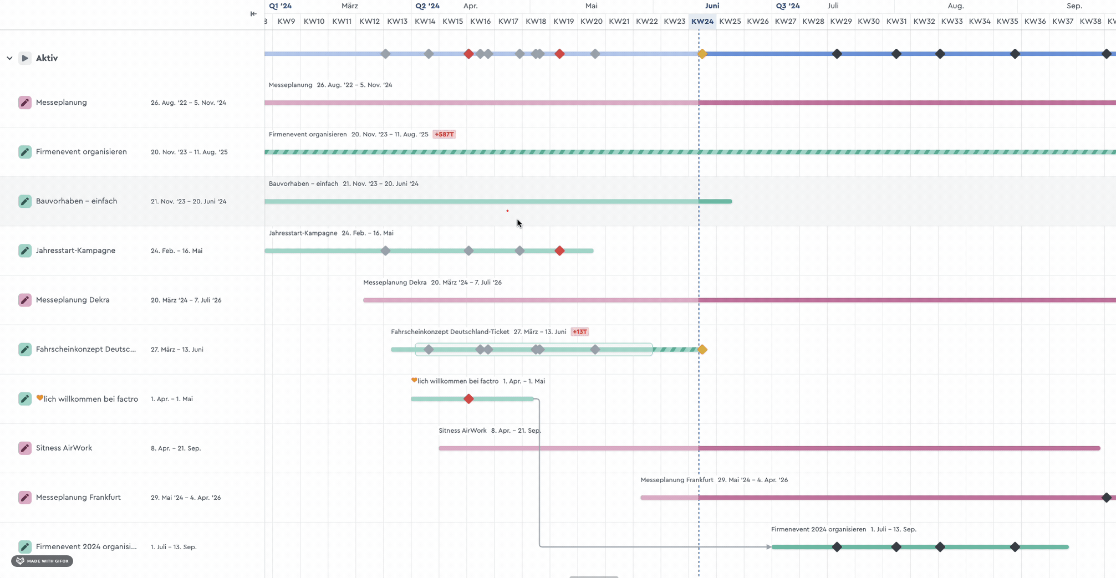Image resolution: width=1116 pixels, height=578 pixels.
Task: Click the orange milestone ending Fahrscheinkonzept bar
Action: tap(702, 350)
